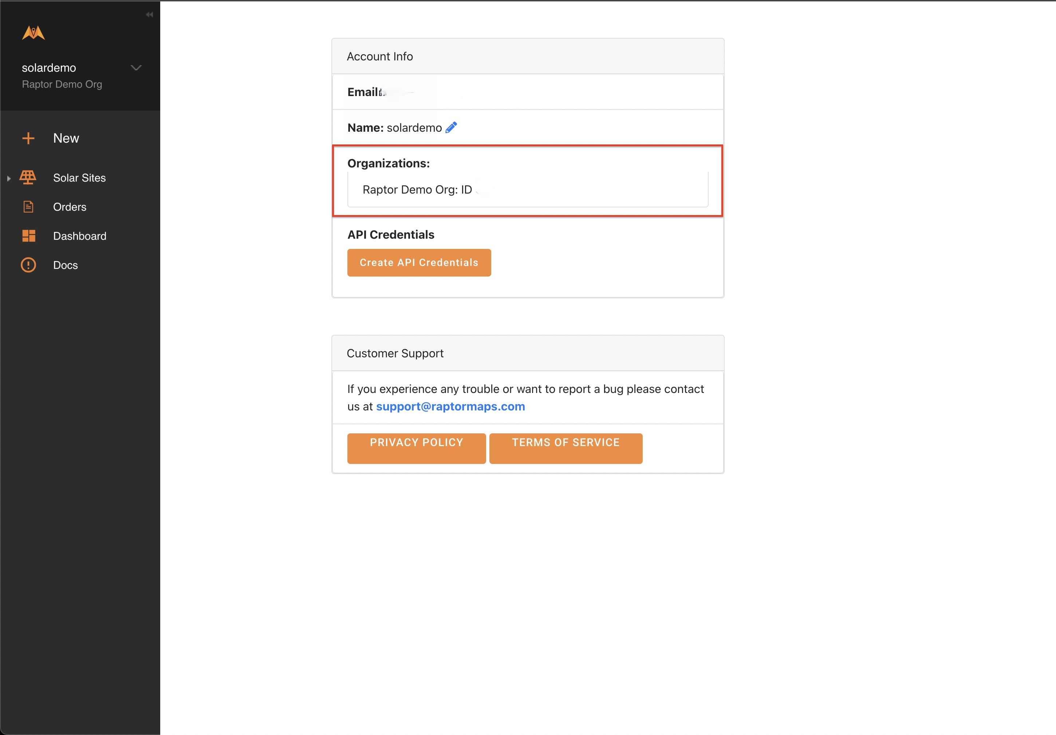The height and width of the screenshot is (735, 1056).
Task: Click the Solar Sites sidebar icon
Action: coord(29,177)
